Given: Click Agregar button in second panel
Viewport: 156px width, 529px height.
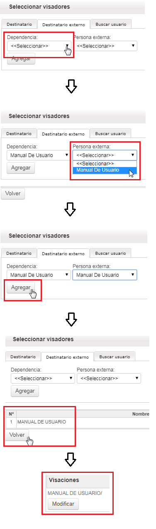Looking at the screenshot, I should coord(21,168).
